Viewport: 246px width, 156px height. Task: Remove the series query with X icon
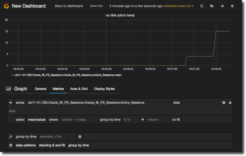(x=230, y=103)
